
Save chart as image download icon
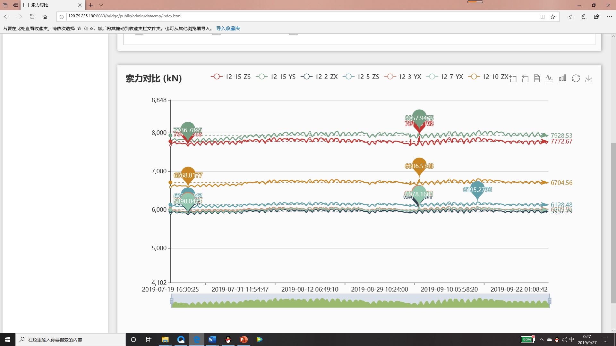click(589, 78)
